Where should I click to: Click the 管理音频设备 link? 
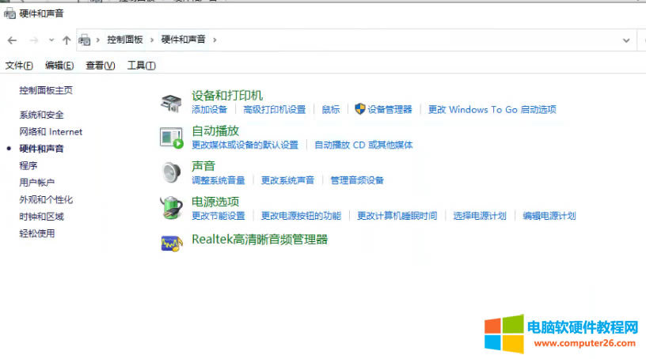point(357,180)
